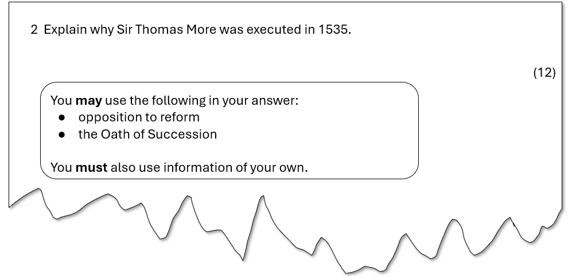The height and width of the screenshot is (276, 572).
Task: Click inside the rounded hint box blank line
Action: click(x=229, y=151)
